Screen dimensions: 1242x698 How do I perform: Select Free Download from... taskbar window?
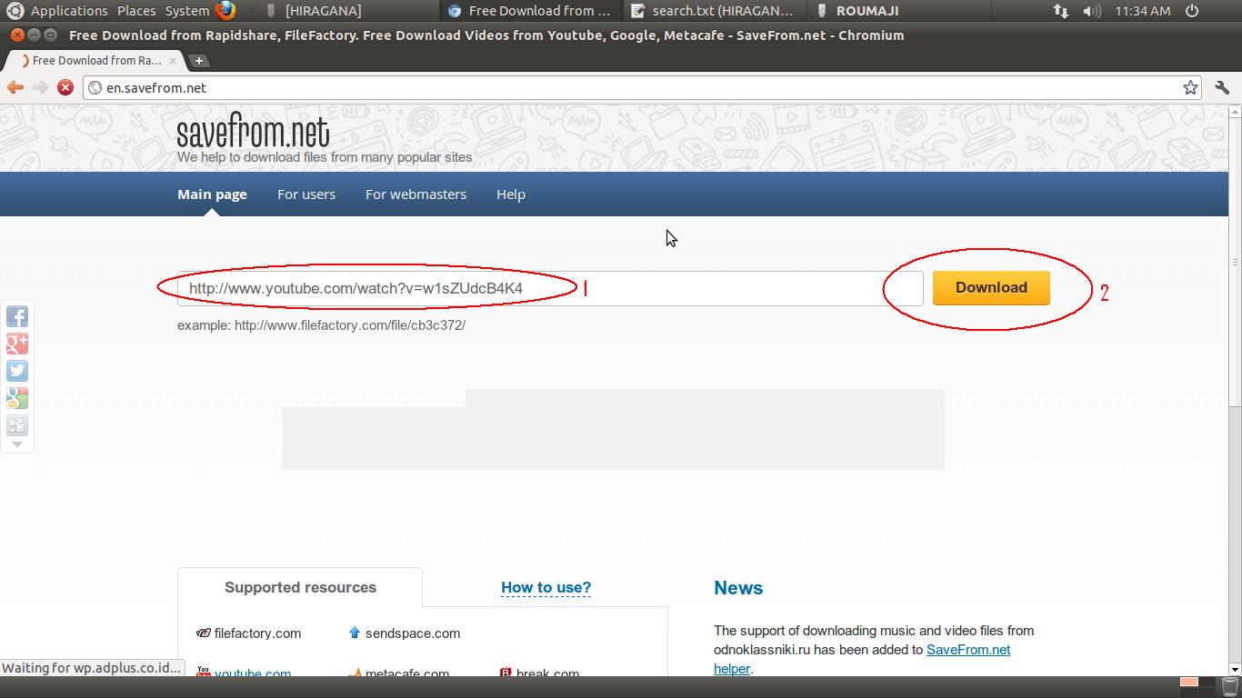[530, 11]
